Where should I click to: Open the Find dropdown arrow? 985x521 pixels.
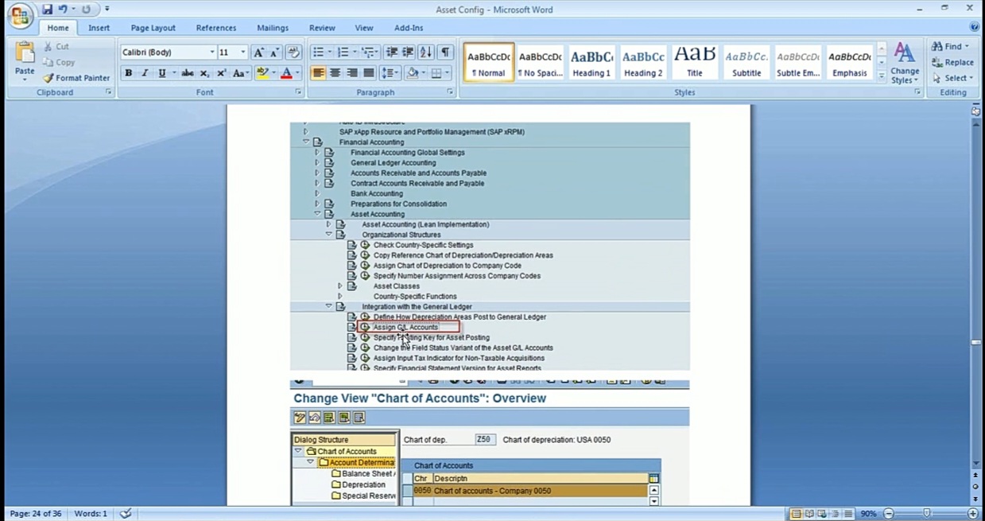pyautogui.click(x=967, y=46)
